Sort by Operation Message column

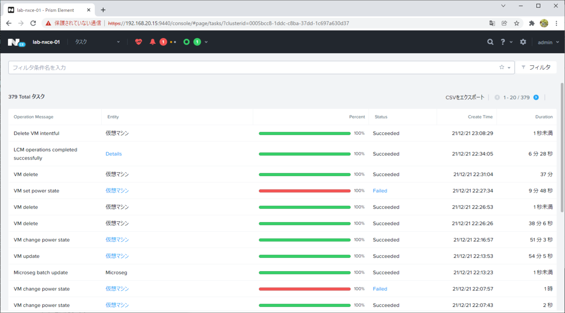(x=33, y=117)
